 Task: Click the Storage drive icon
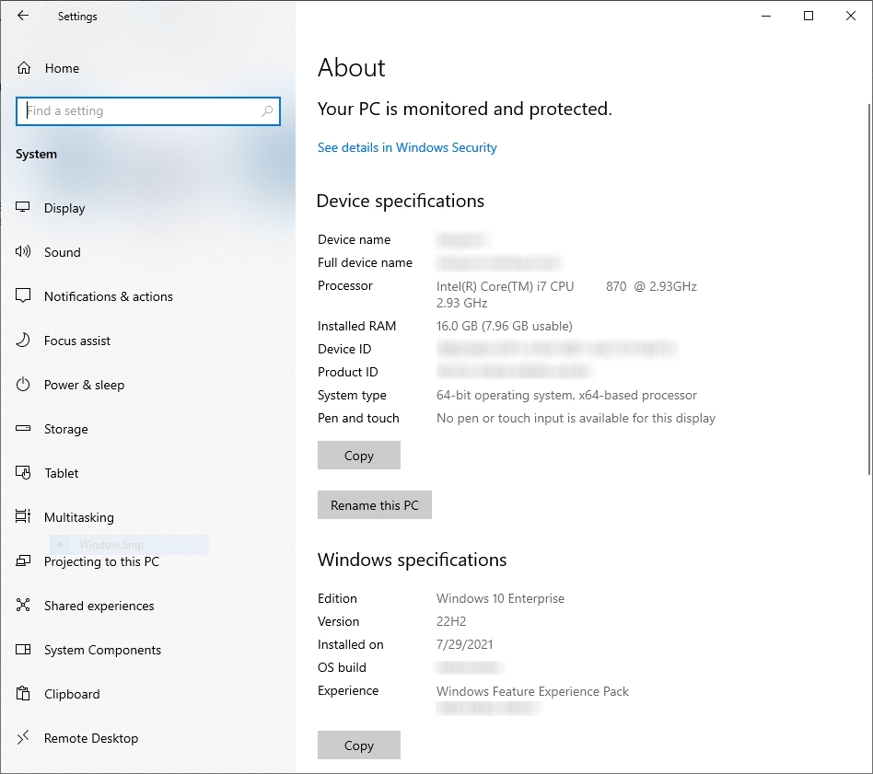pyautogui.click(x=24, y=429)
